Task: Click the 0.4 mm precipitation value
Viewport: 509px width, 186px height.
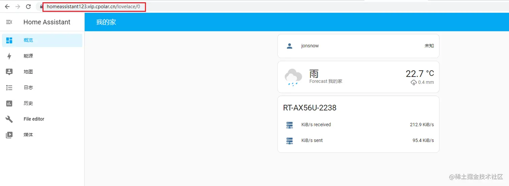Action: pyautogui.click(x=426, y=83)
